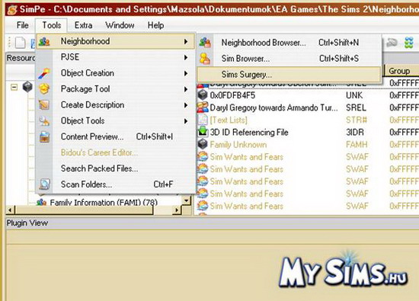Click the Content Preview icon
The width and height of the screenshot is (419, 301).
pos(44,136)
